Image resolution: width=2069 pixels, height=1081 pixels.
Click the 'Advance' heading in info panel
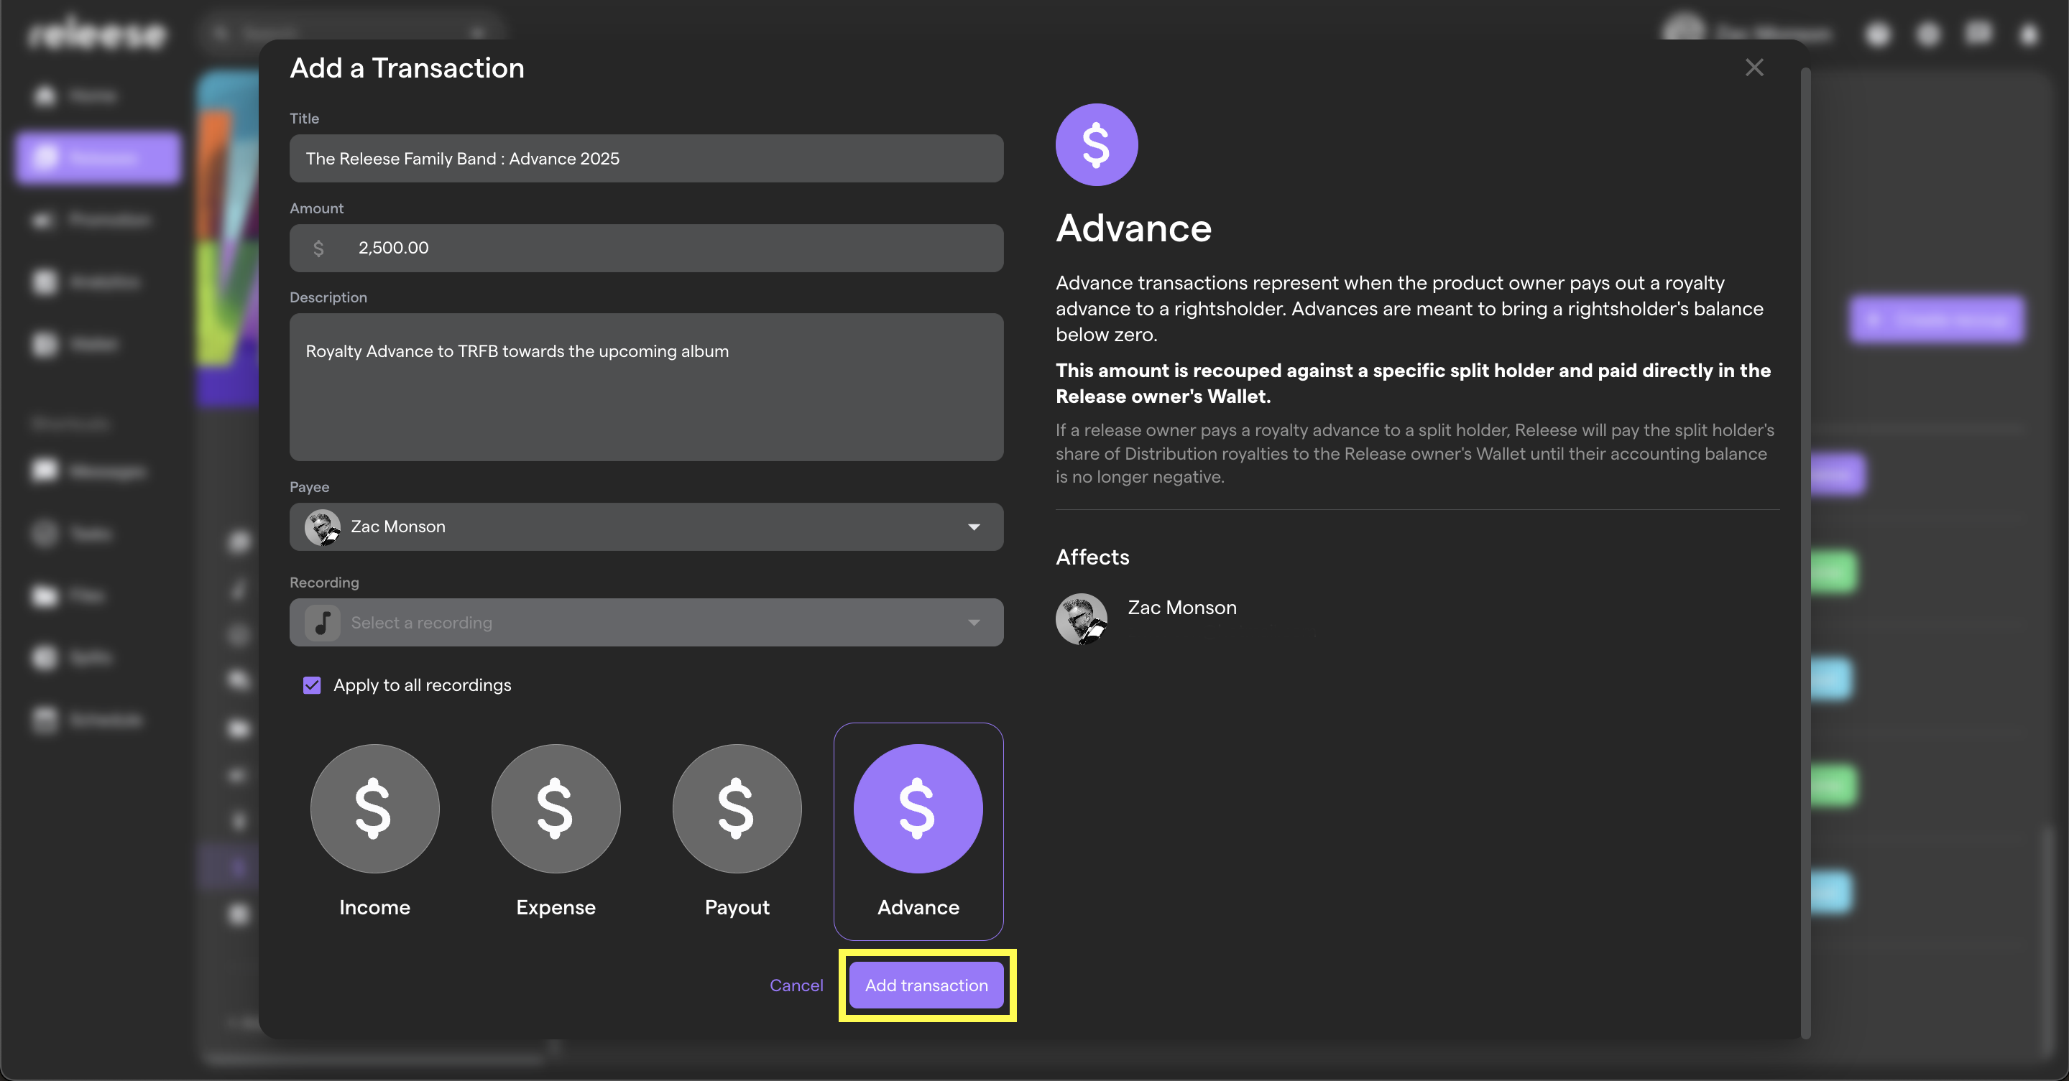1133,228
